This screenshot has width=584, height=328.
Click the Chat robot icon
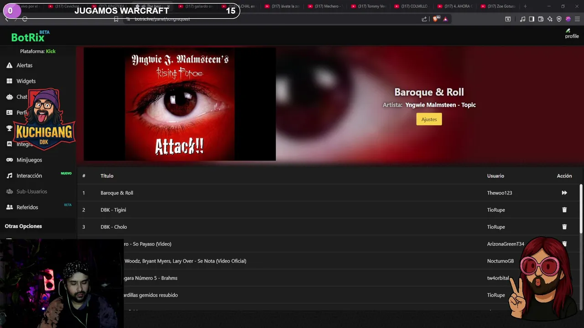click(x=9, y=97)
